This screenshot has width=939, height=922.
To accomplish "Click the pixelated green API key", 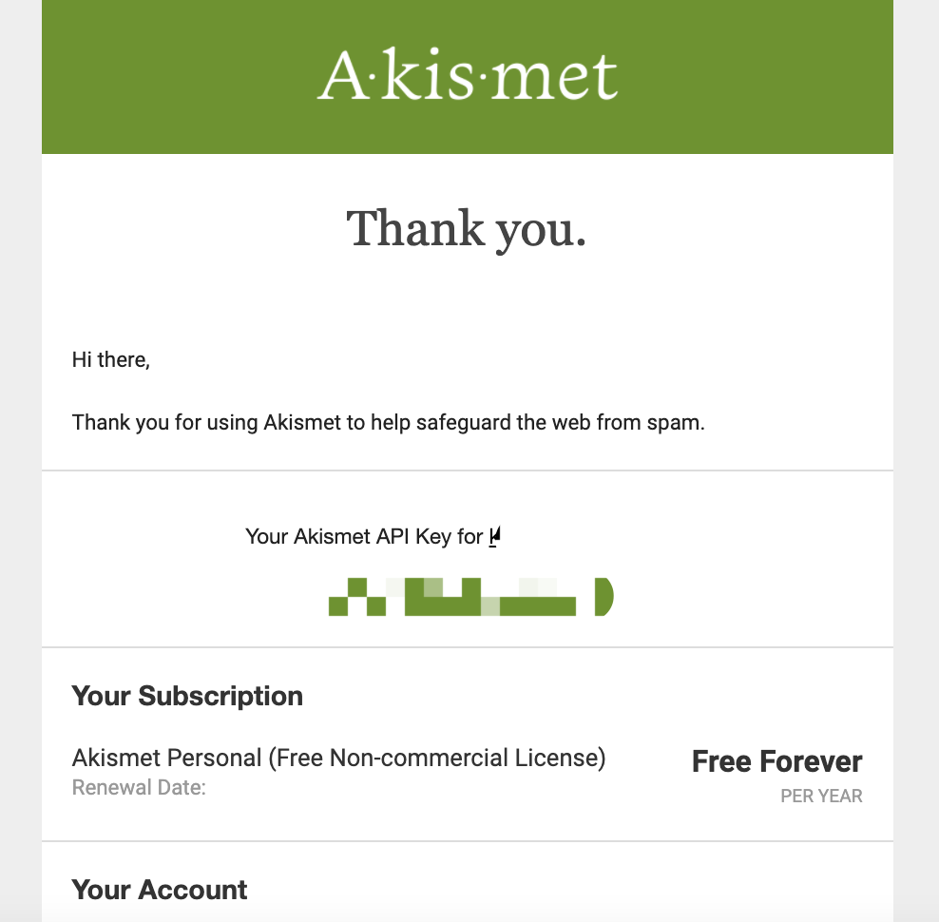I will (x=452, y=597).
